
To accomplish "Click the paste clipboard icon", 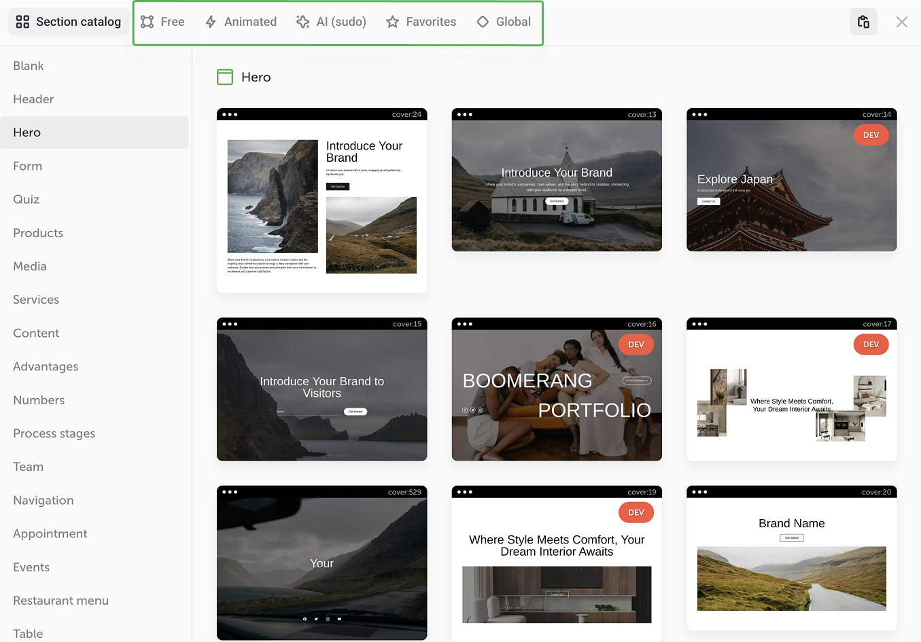I will pyautogui.click(x=863, y=22).
